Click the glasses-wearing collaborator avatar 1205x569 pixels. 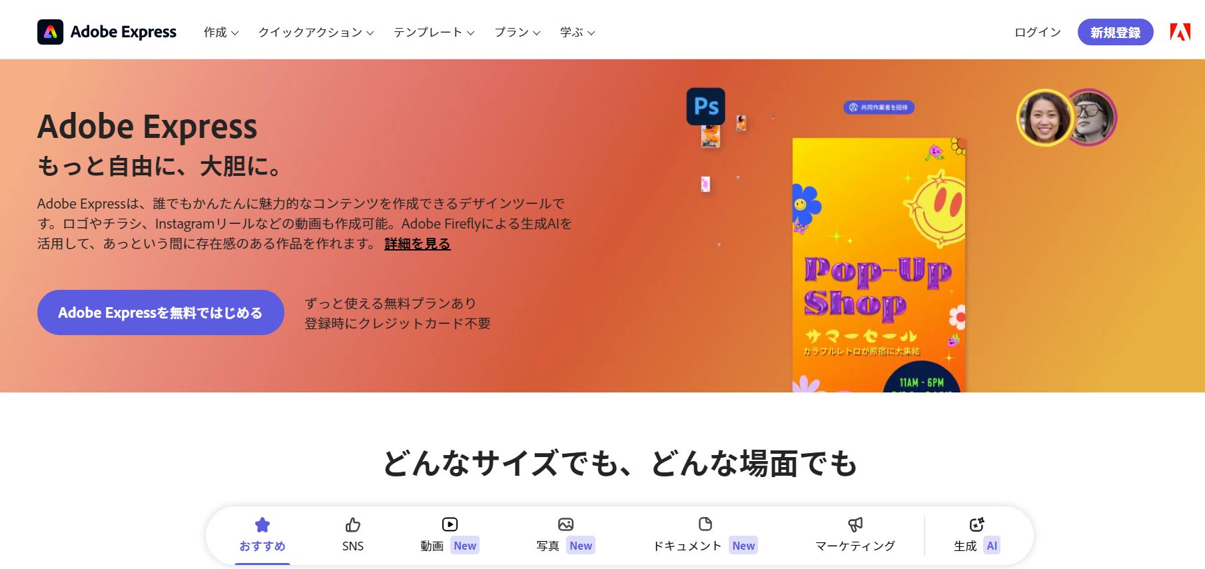click(x=1093, y=117)
